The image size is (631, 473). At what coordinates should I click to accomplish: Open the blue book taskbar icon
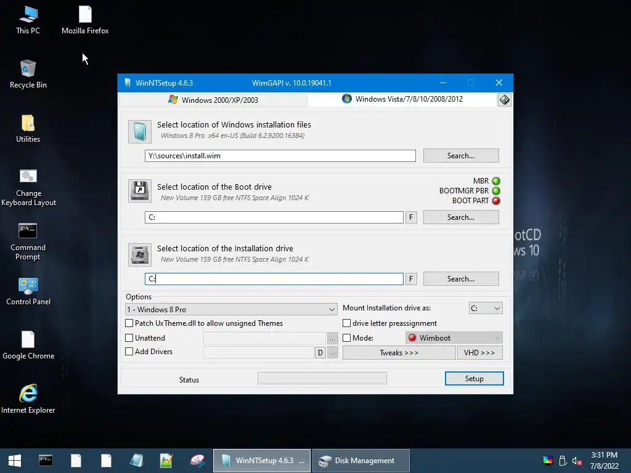(136, 461)
